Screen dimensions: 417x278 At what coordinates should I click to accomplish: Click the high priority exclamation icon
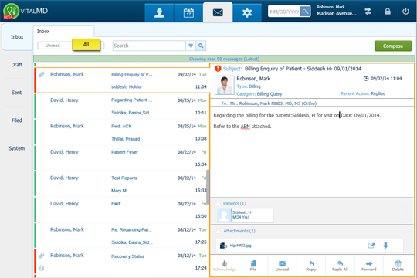pyautogui.click(x=218, y=69)
